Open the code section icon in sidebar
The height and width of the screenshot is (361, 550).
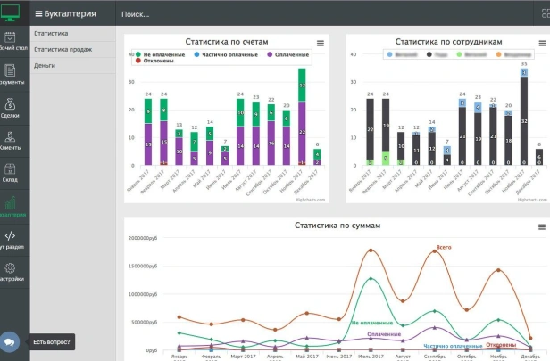click(x=10, y=236)
